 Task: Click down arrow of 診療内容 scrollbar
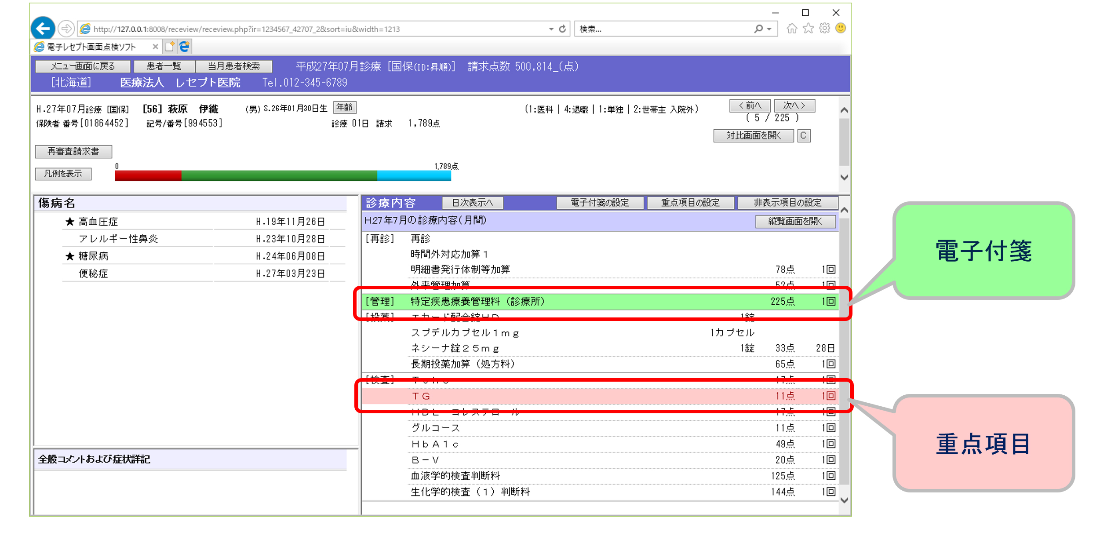pyautogui.click(x=844, y=500)
